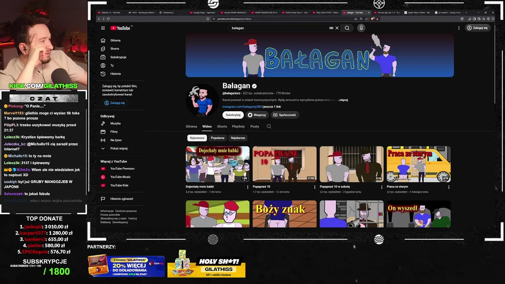505x284 pixels.
Task: Click the on-screen keyboard icon in search
Action: coord(331,28)
